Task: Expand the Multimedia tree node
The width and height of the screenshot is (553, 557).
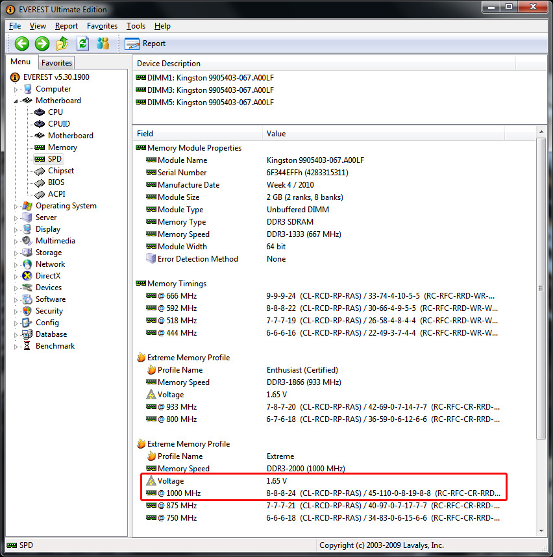Action: tap(16, 241)
